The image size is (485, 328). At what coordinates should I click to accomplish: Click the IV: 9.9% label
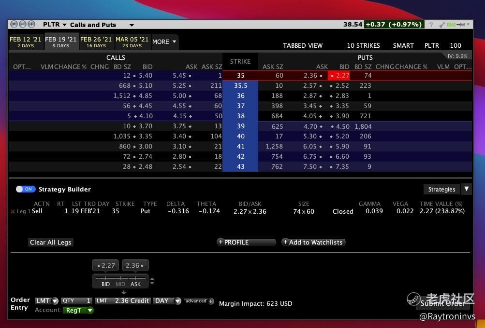(x=457, y=56)
